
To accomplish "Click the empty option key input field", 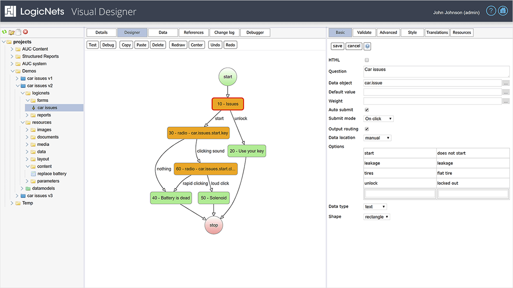I will pos(399,194).
